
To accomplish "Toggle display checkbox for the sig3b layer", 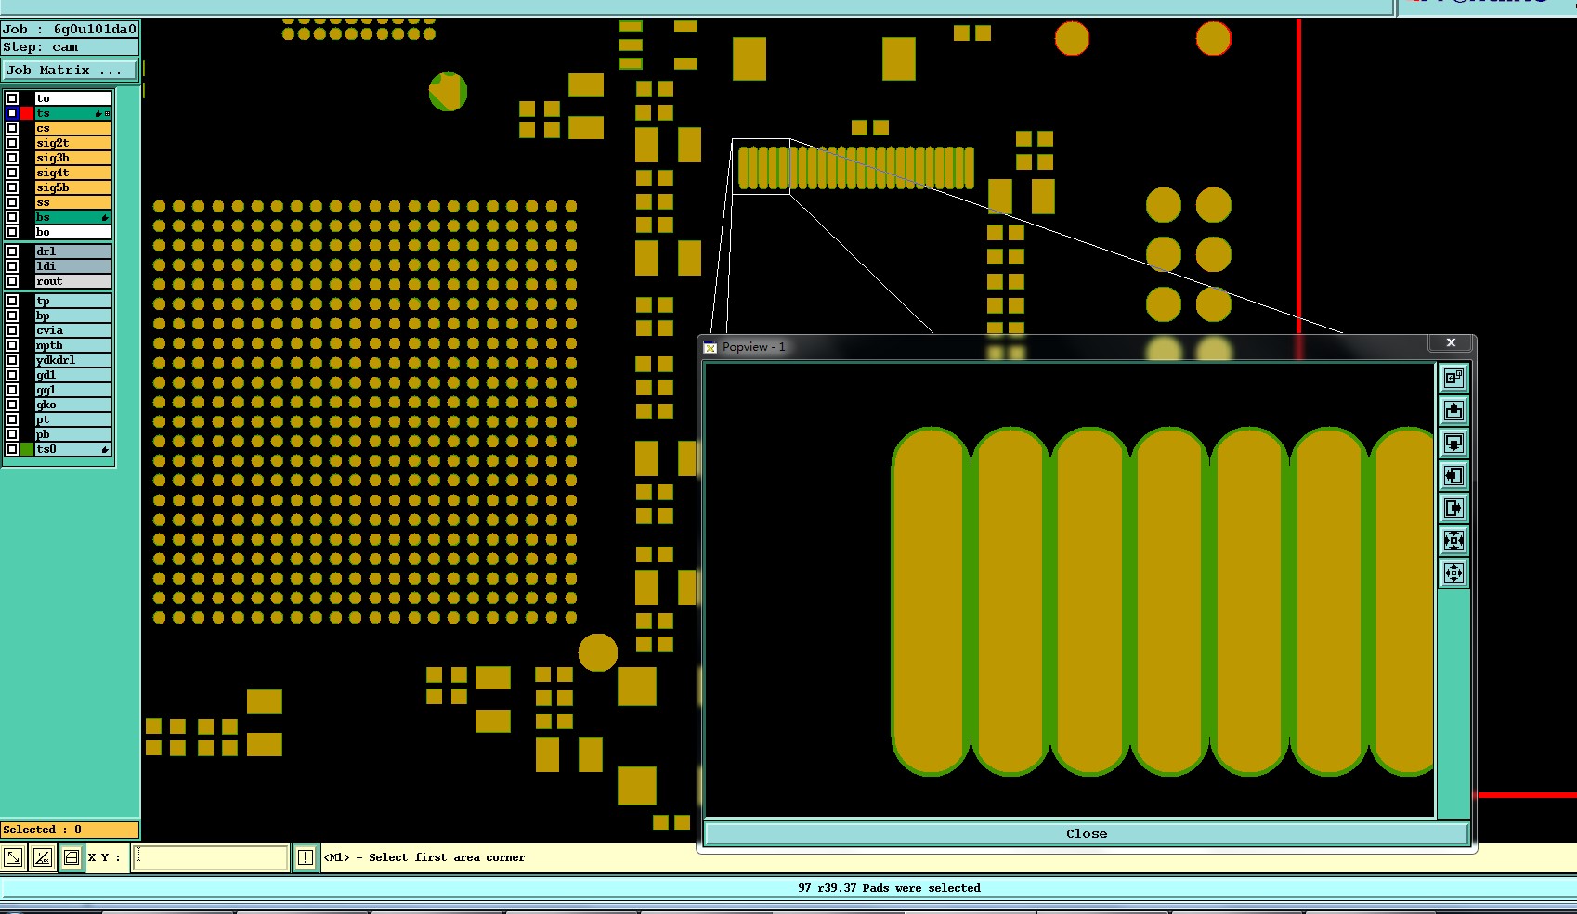I will (12, 158).
